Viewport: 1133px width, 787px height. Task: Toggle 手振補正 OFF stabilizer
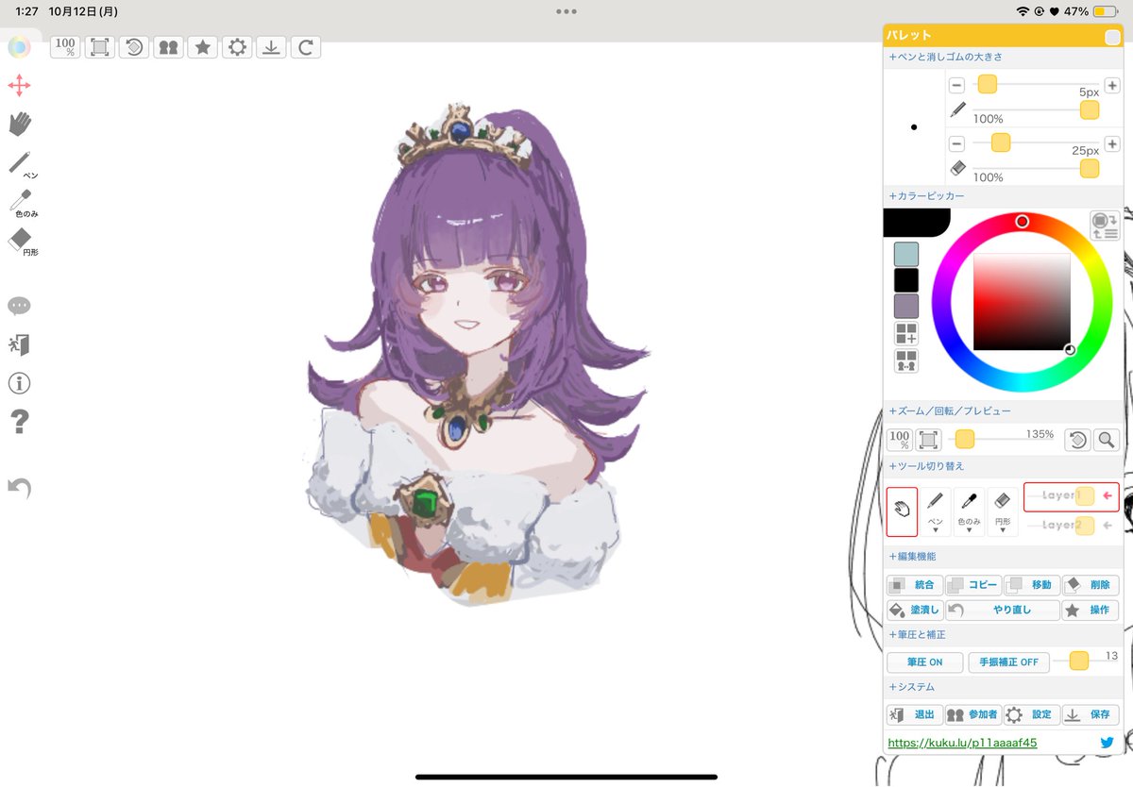[1008, 662]
